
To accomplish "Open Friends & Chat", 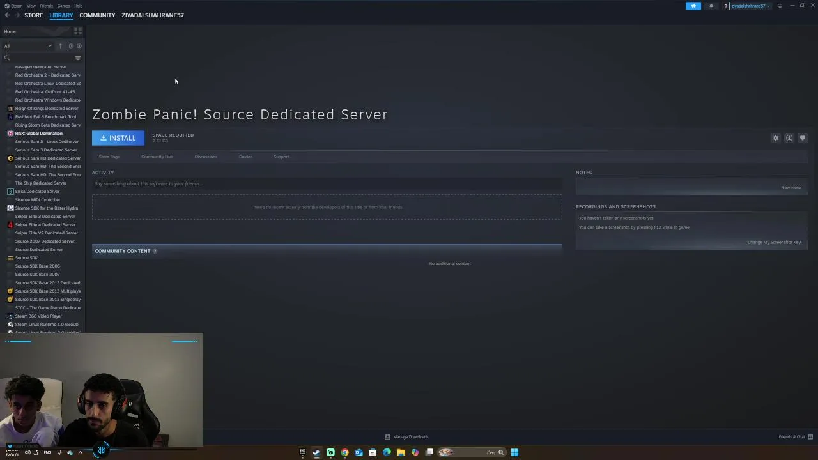I will [796, 437].
